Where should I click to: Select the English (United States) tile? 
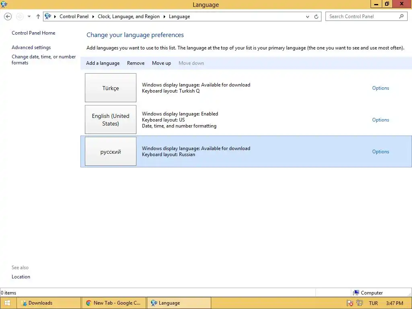coord(111,119)
